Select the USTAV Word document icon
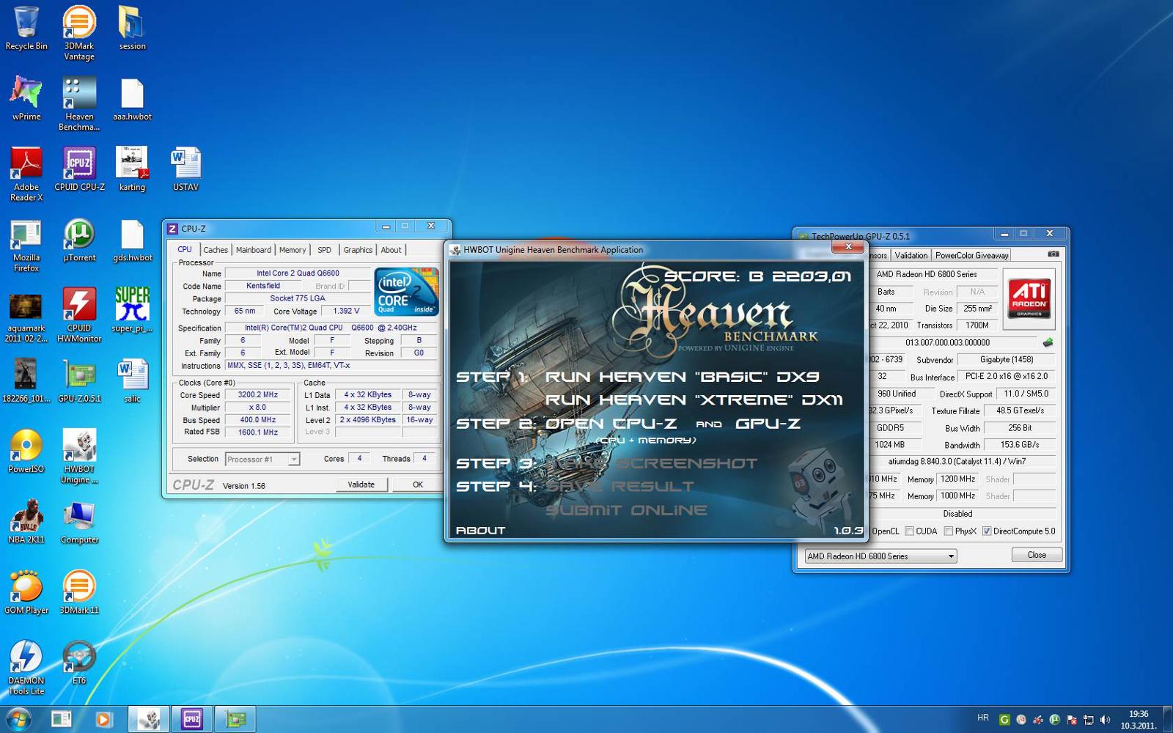Screen dimensions: 1173x733 (x=185, y=170)
